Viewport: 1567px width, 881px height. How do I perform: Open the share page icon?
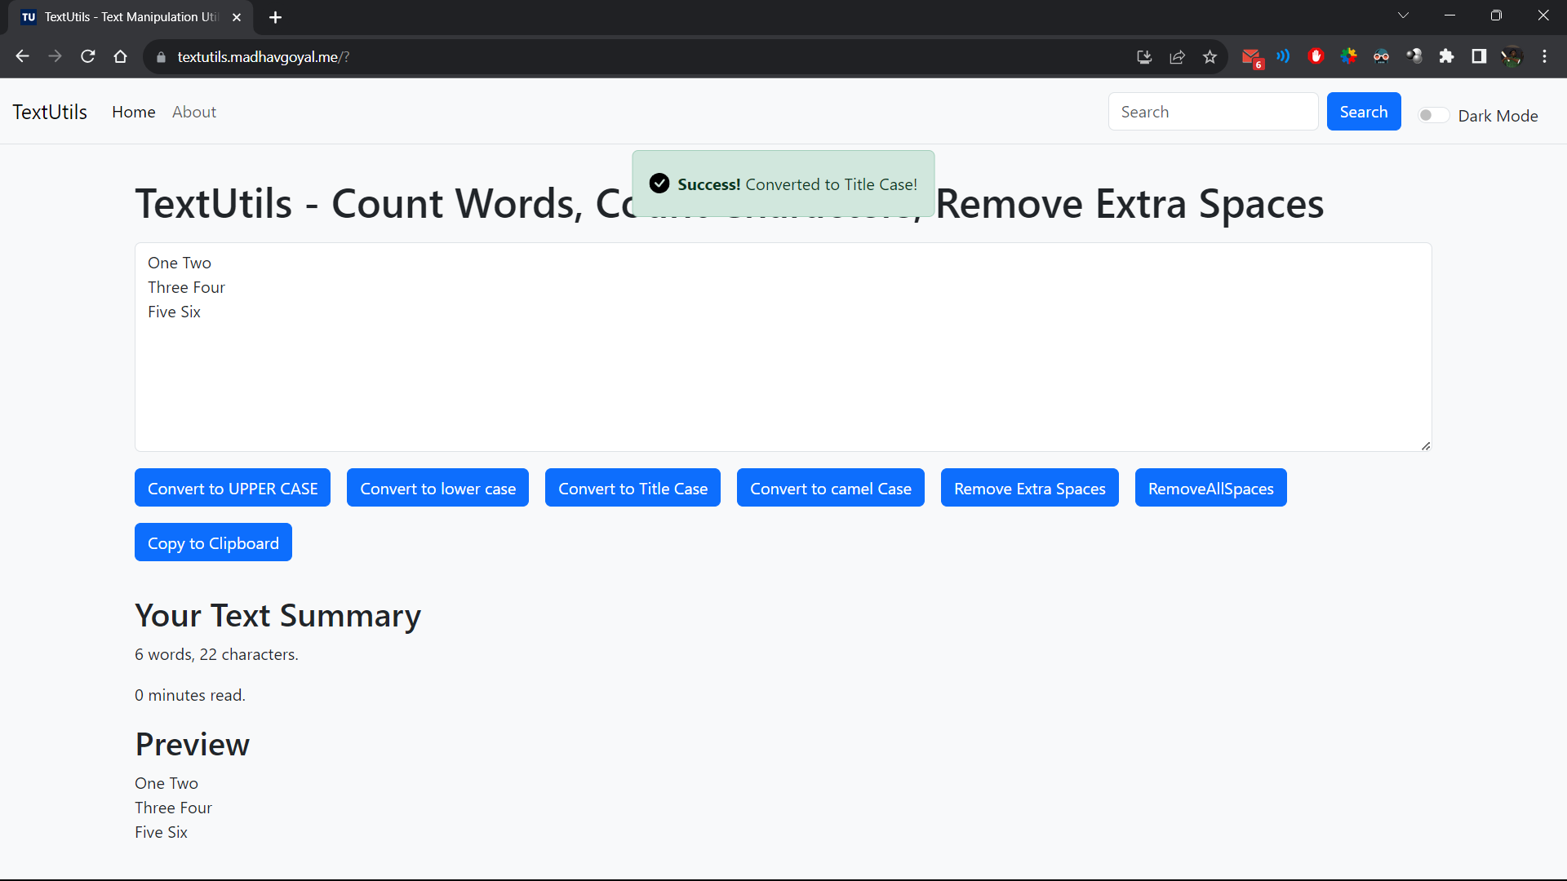tap(1177, 56)
